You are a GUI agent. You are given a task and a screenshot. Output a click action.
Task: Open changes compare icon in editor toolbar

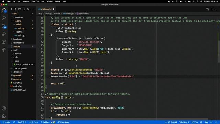click(207, 9)
